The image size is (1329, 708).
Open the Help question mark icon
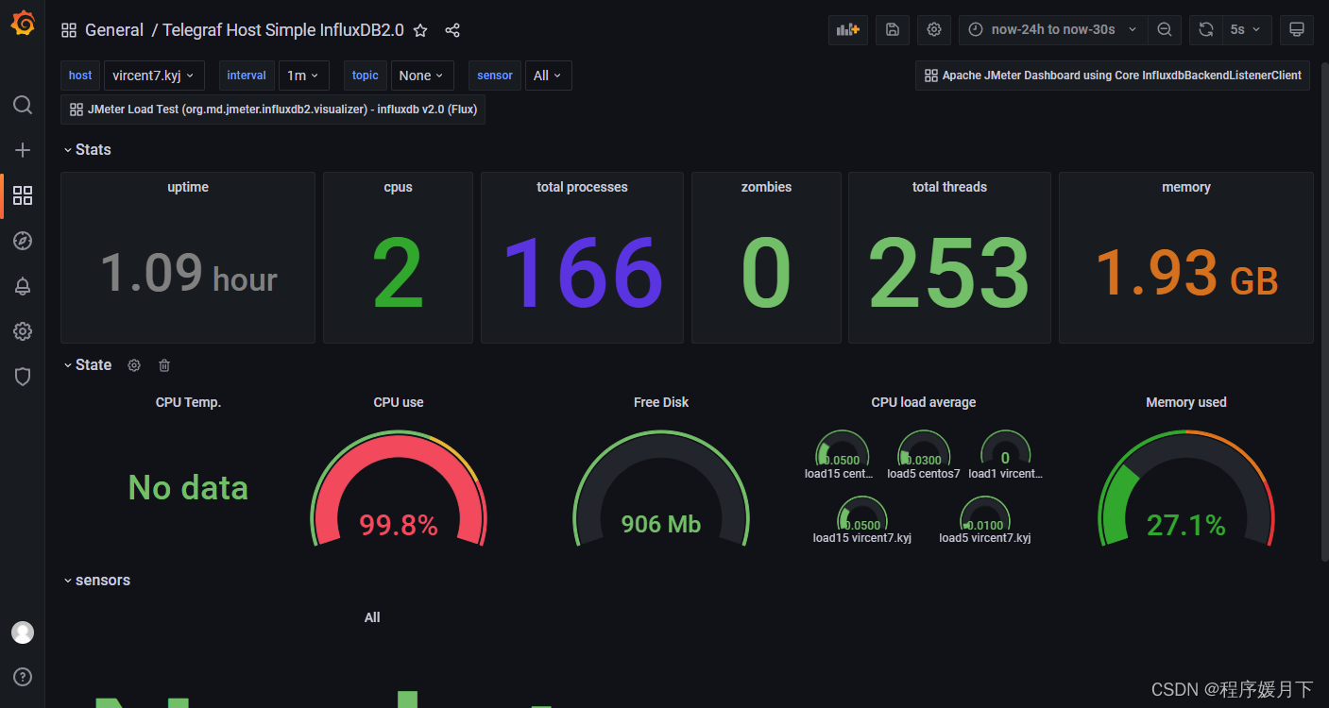(x=23, y=677)
